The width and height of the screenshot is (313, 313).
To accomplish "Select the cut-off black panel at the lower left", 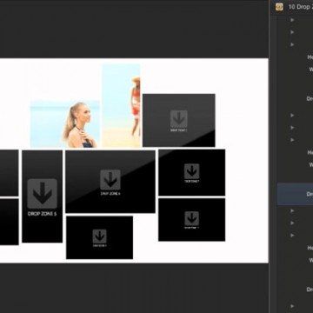I will [x=10, y=222].
